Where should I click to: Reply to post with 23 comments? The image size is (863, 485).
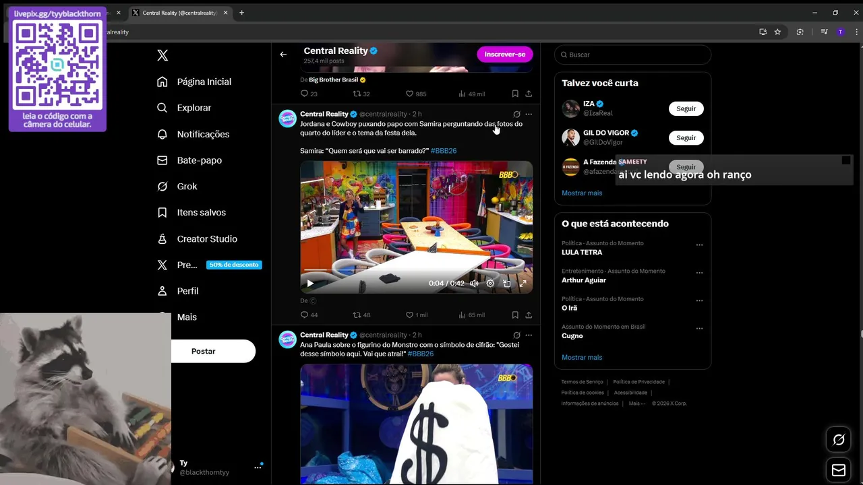pos(309,94)
